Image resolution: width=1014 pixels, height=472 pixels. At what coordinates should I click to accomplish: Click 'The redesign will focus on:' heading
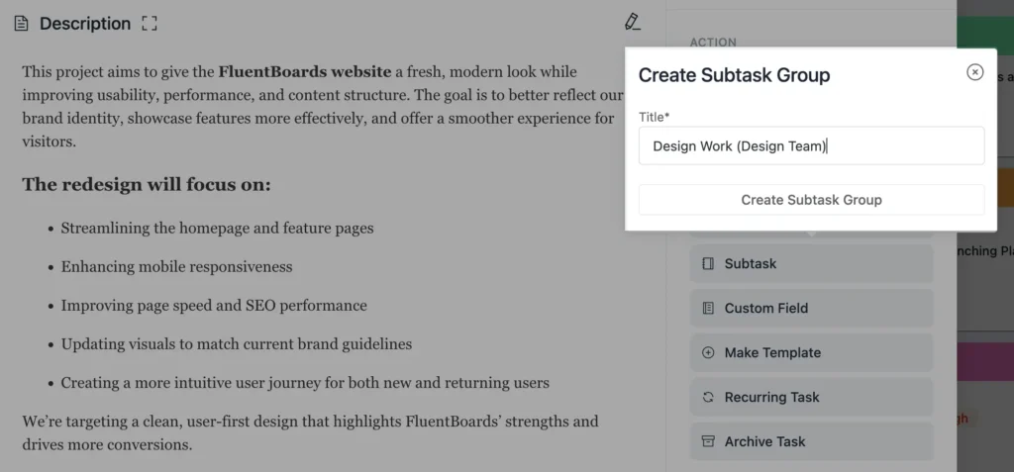[147, 185]
